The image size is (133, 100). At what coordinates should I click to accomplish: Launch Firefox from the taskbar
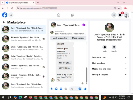click(31, 97)
